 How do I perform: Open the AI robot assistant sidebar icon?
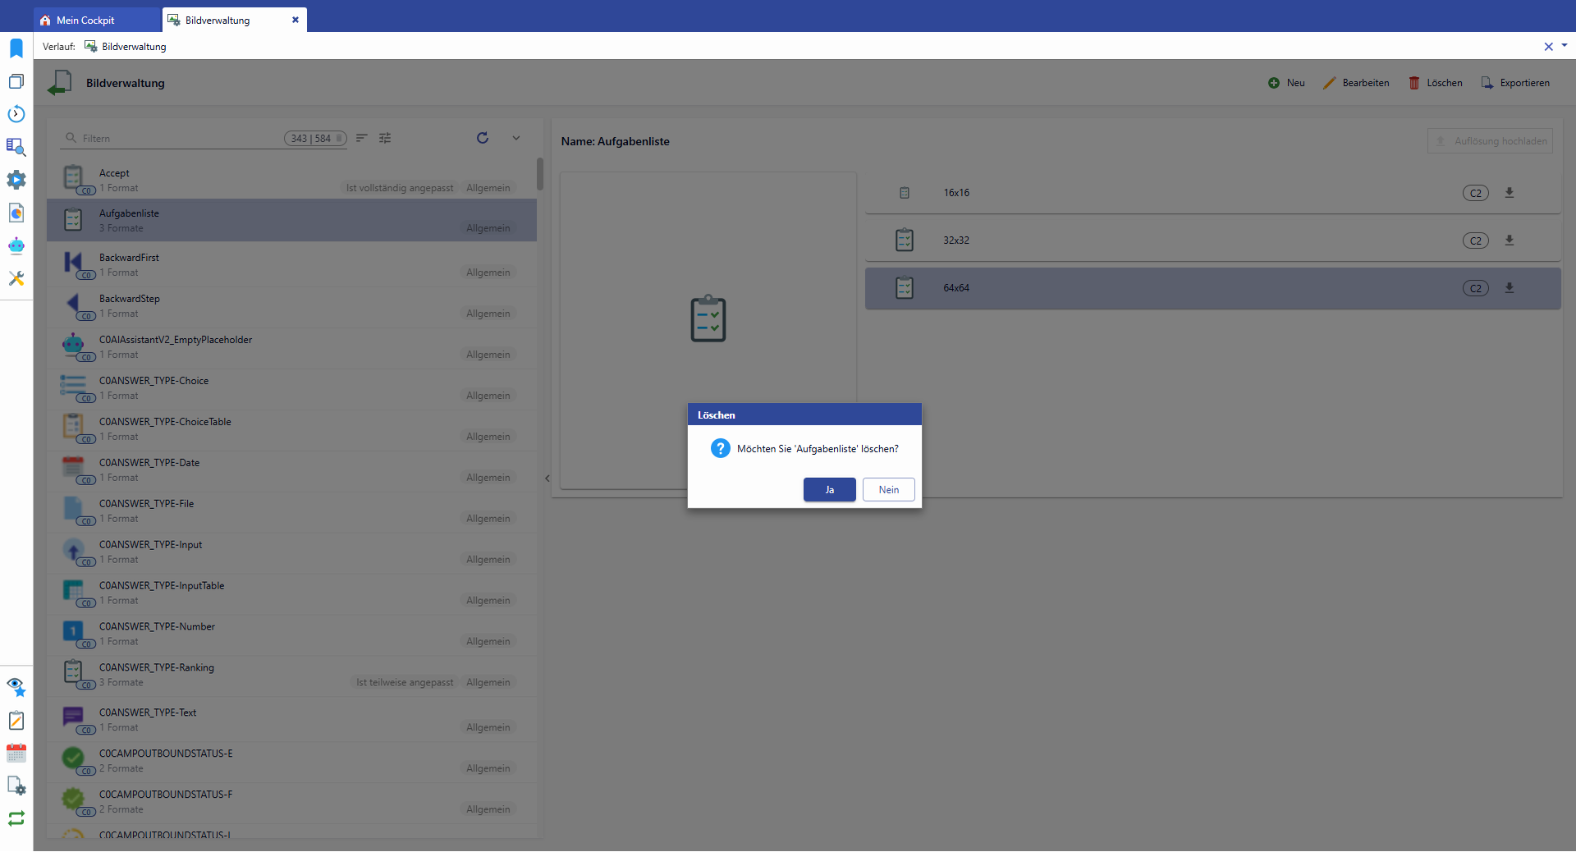coord(16,245)
